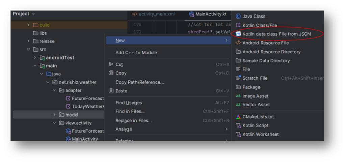This screenshot has height=163, width=346.
Task: Open the Analyze submenu
Action: 124,129
